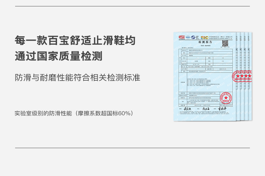
Task: Click the note about 摩擦系数超国标60%
Action: click(x=74, y=113)
